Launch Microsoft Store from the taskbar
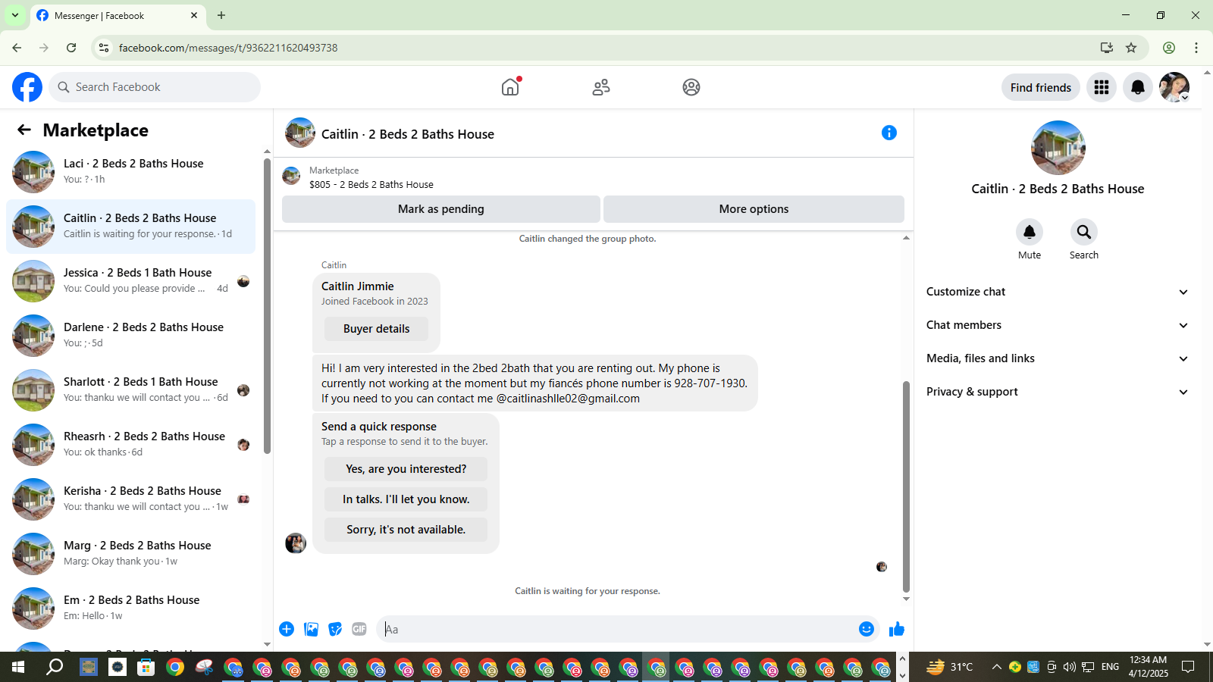This screenshot has height=682, width=1213. (146, 667)
